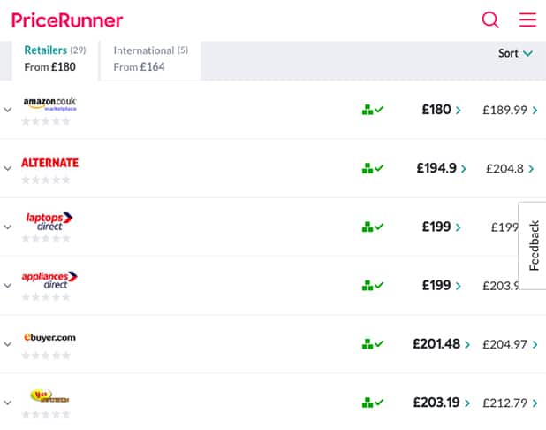Click the PriceRunner logo

click(67, 19)
